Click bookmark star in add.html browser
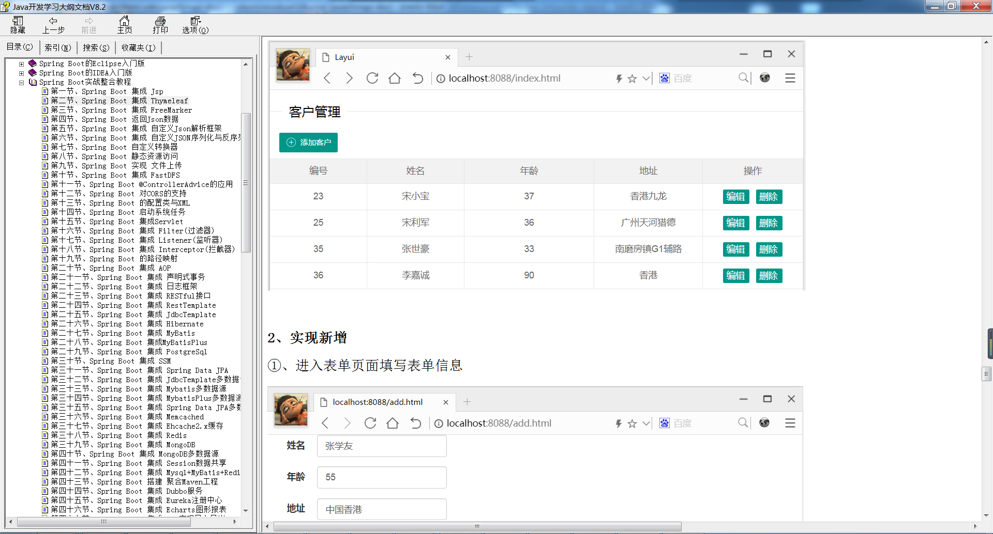 [x=632, y=423]
